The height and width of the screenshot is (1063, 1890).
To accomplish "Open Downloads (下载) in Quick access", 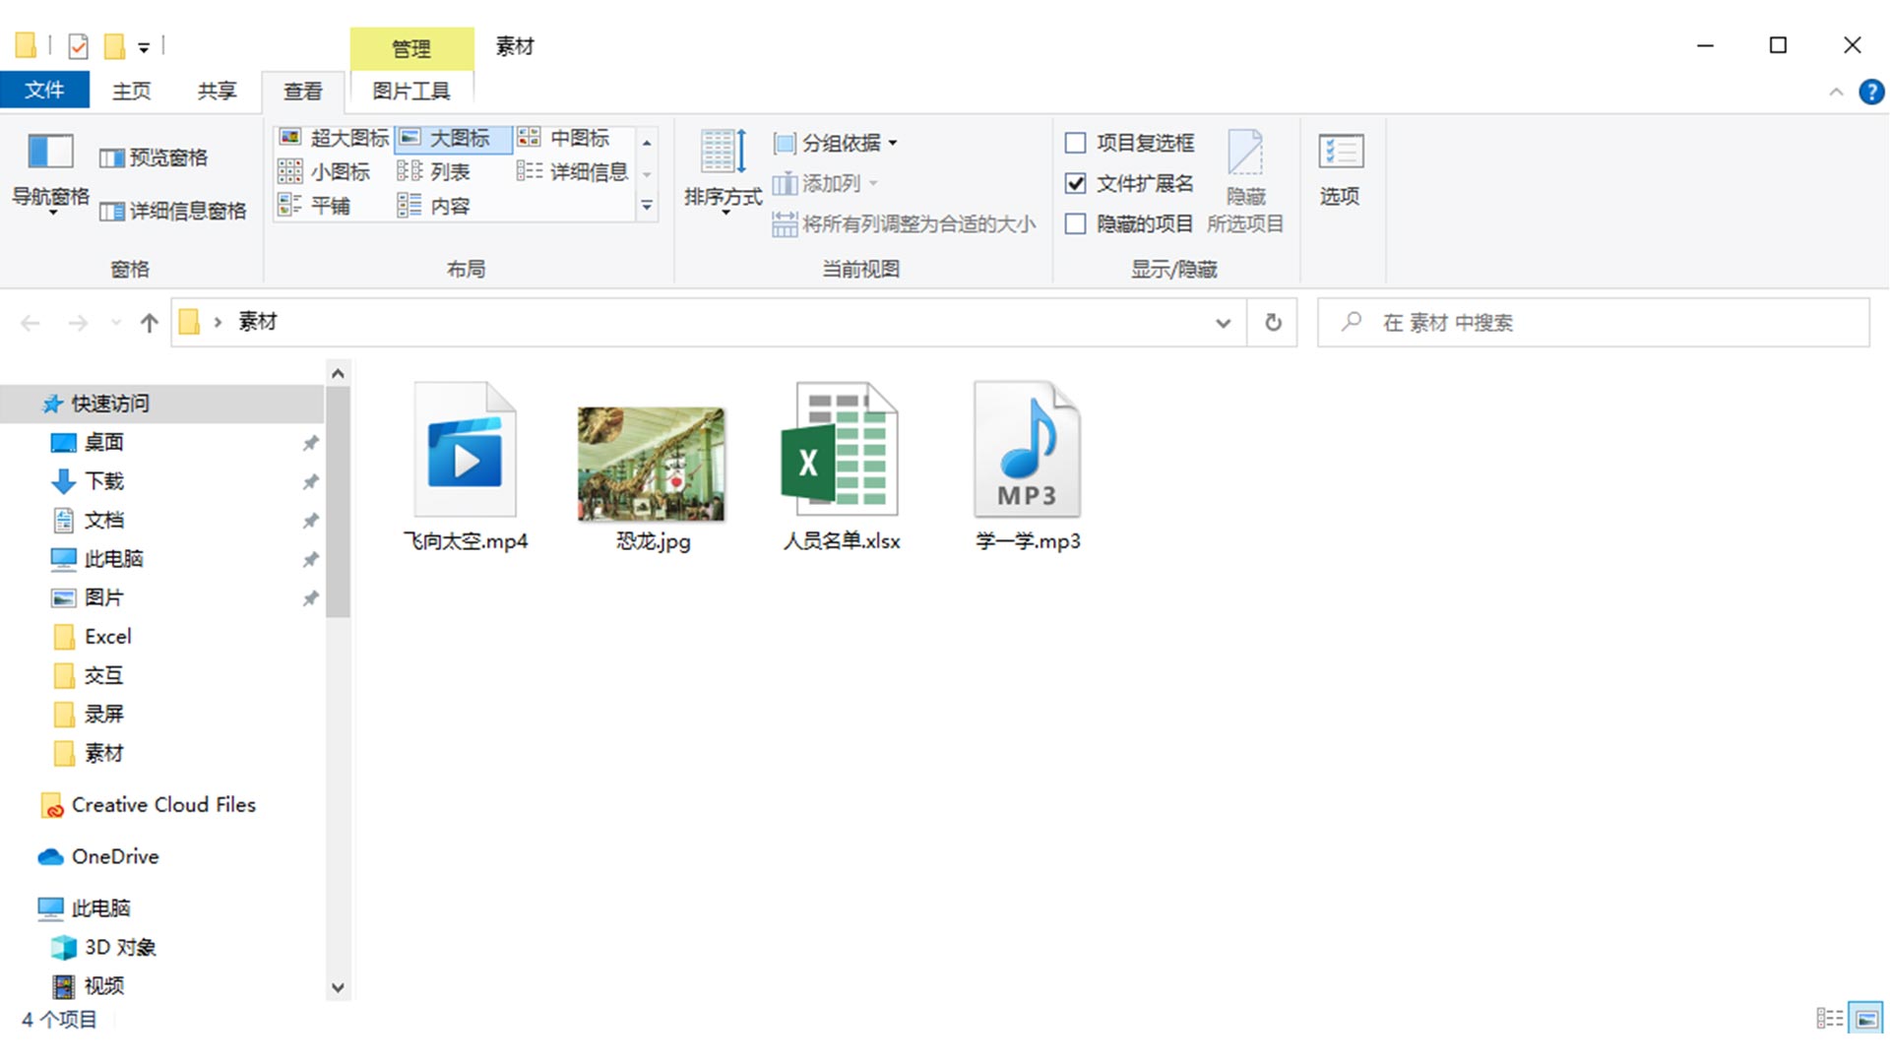I will pyautogui.click(x=103, y=481).
